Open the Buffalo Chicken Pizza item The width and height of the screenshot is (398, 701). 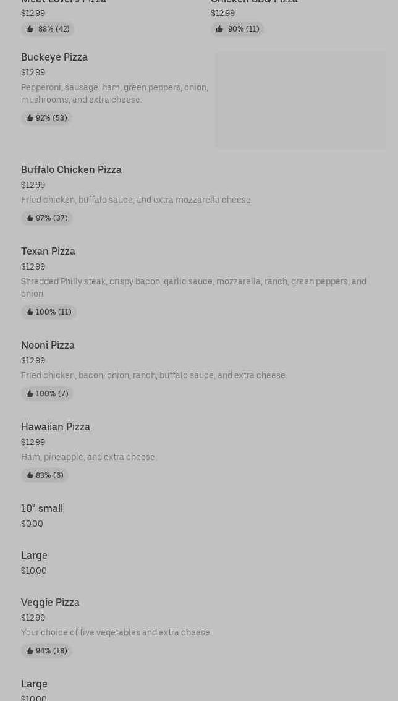(71, 169)
